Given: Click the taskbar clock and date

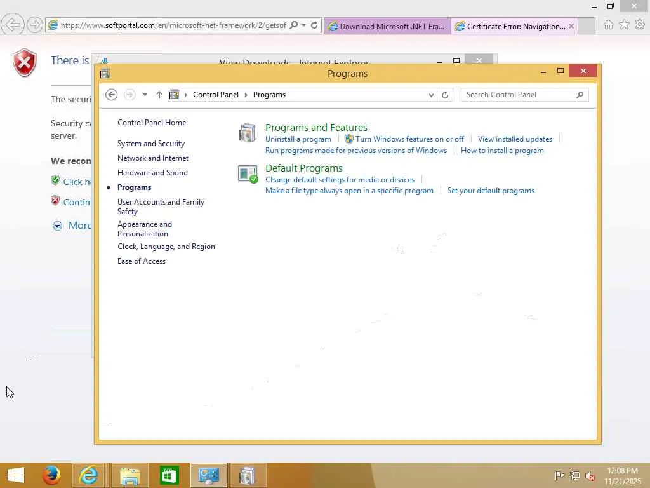Looking at the screenshot, I should pos(623,476).
